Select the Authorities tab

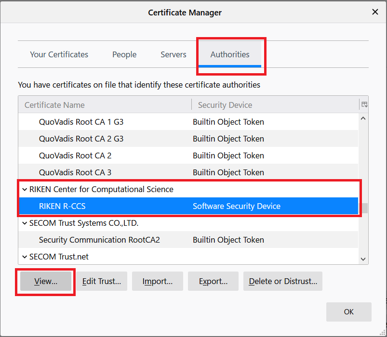[x=230, y=54]
